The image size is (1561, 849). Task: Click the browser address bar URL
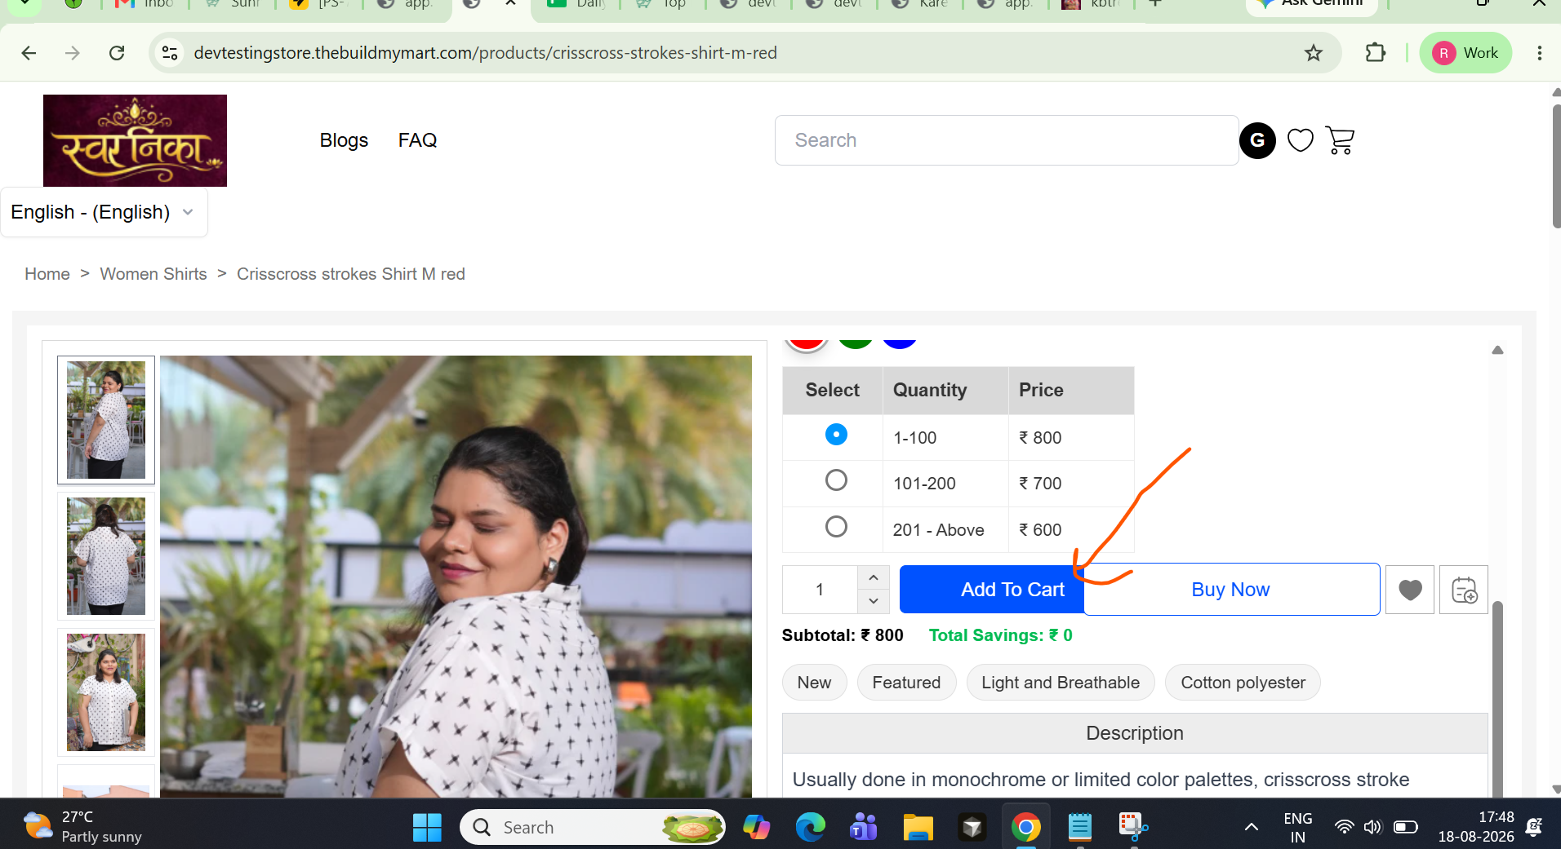[x=485, y=53]
